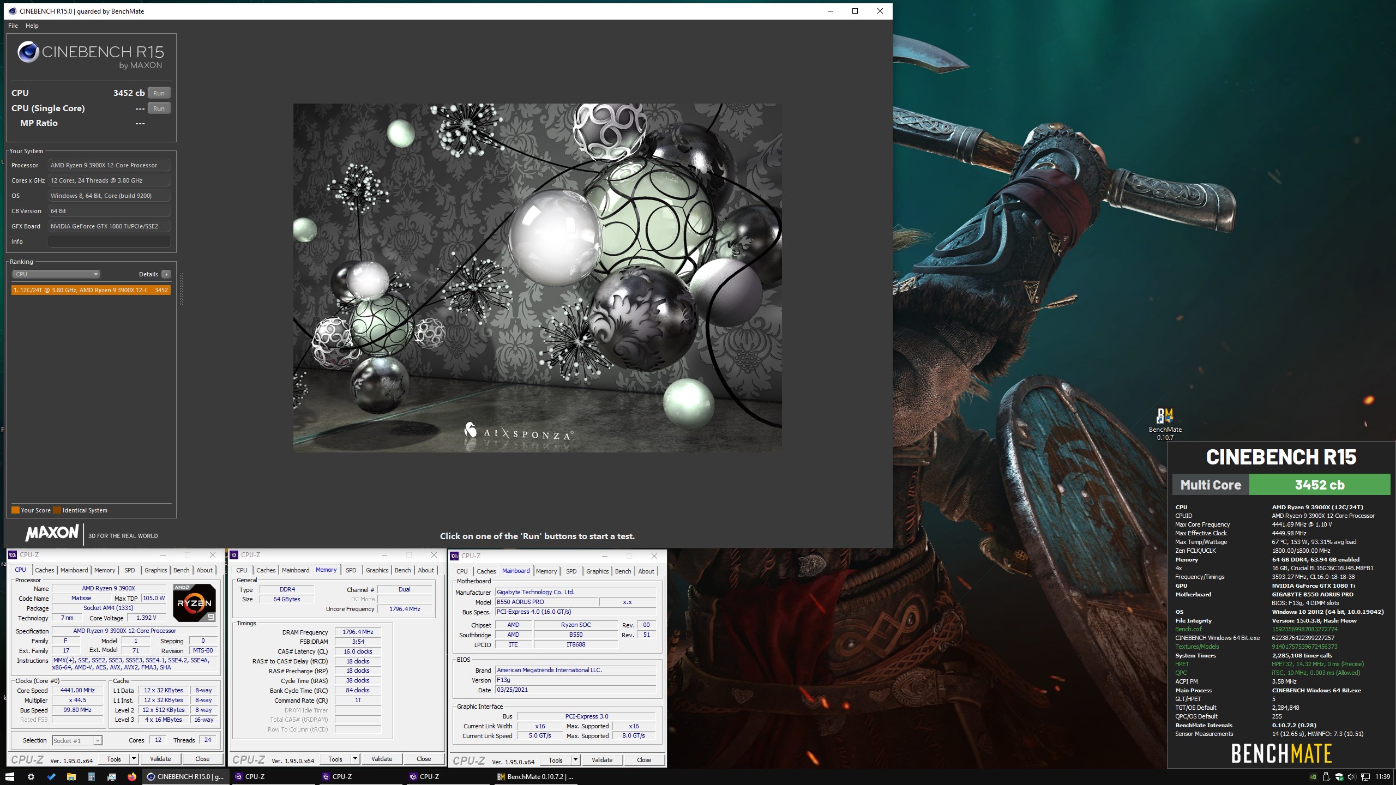
Task: Run the CPU multi-core test
Action: (x=159, y=93)
